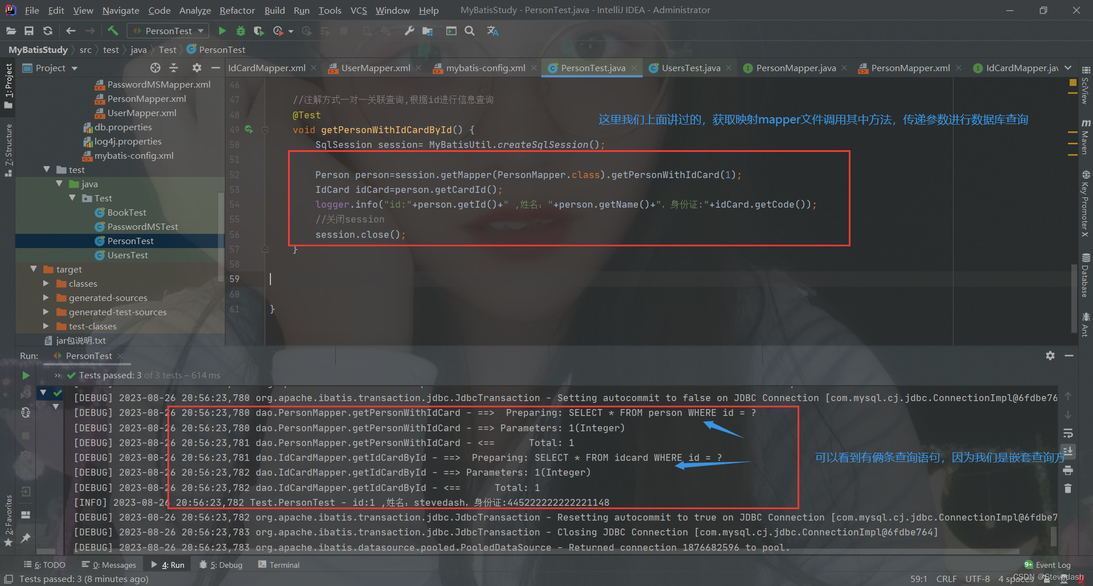Screen dimensions: 1093x586
Task: Switch to mybatis-config.xml tab
Action: 485,68
